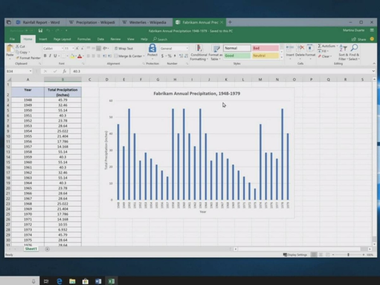Apply the Bad cell style

coord(265,48)
